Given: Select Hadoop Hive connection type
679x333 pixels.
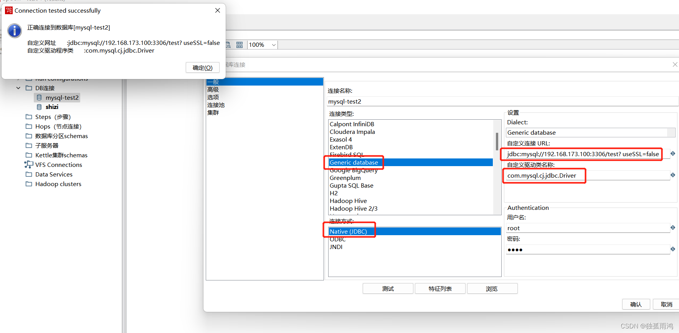Looking at the screenshot, I should pyautogui.click(x=348, y=201).
